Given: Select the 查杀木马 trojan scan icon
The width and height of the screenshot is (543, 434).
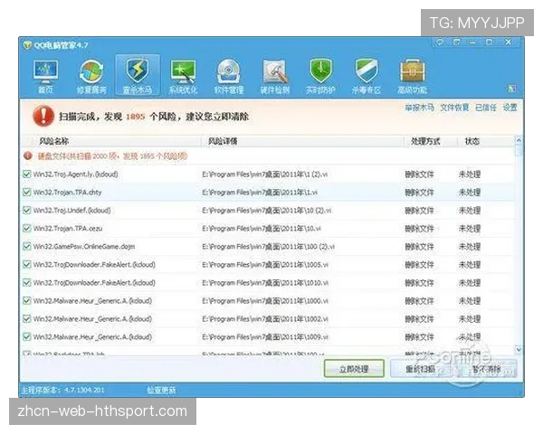Looking at the screenshot, I should (x=138, y=76).
